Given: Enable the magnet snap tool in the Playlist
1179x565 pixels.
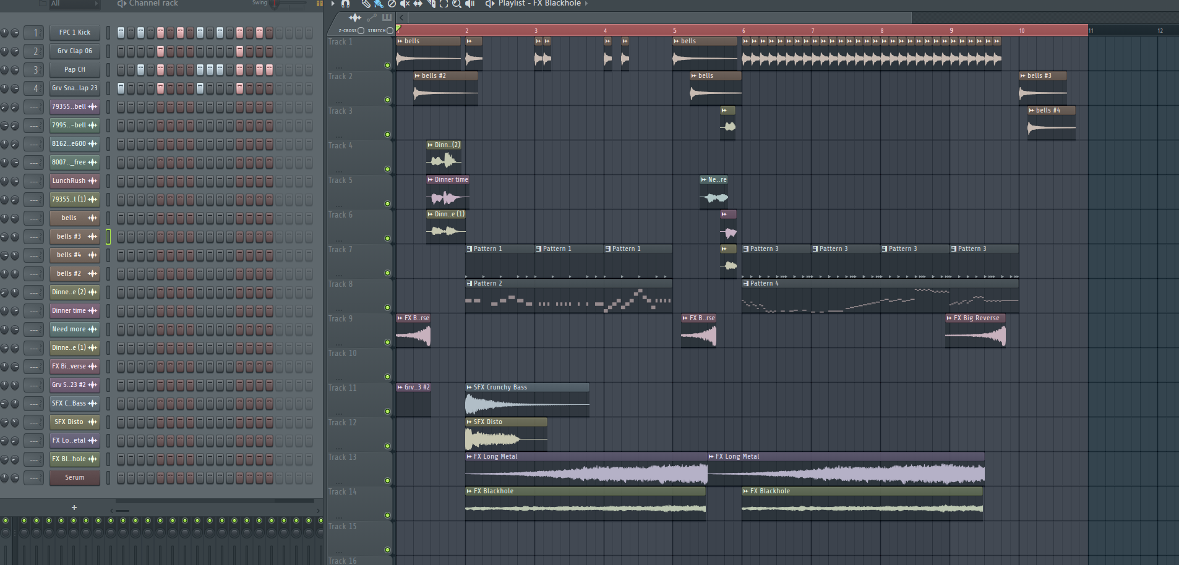Looking at the screenshot, I should 345,4.
